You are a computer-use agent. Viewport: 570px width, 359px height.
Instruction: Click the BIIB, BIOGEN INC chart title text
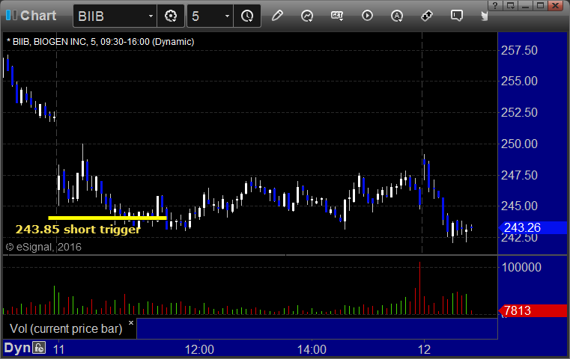point(100,42)
